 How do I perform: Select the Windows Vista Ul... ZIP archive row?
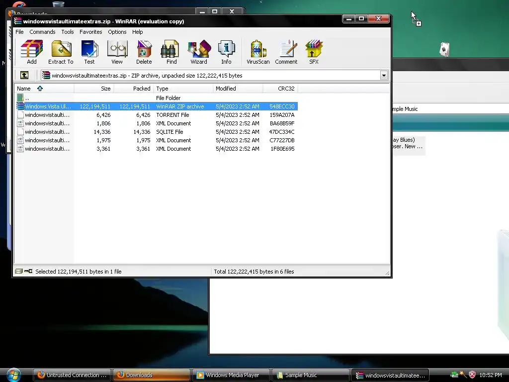(x=157, y=106)
